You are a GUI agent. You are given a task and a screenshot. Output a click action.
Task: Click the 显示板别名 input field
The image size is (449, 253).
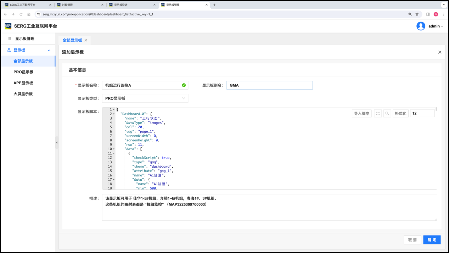click(269, 85)
